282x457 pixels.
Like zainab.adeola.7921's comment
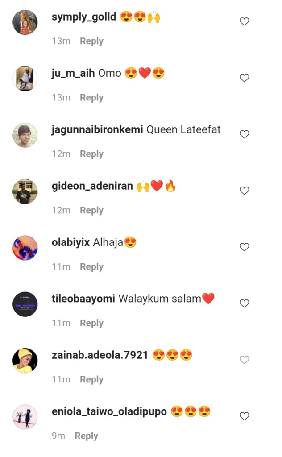[244, 360]
